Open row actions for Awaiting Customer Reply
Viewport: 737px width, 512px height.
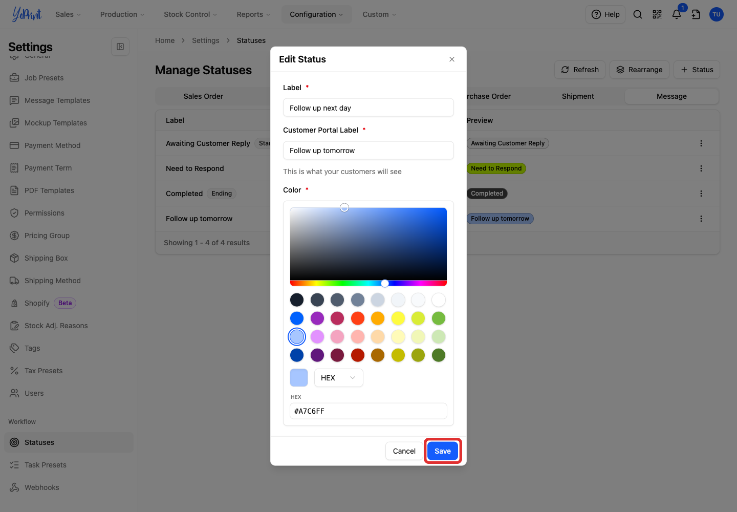pos(701,143)
